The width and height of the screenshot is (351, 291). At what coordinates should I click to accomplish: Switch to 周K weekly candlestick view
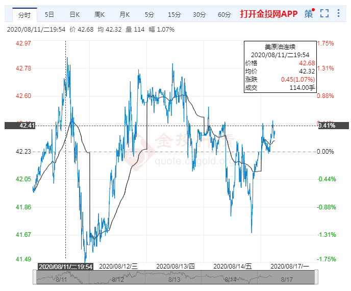coord(99,14)
